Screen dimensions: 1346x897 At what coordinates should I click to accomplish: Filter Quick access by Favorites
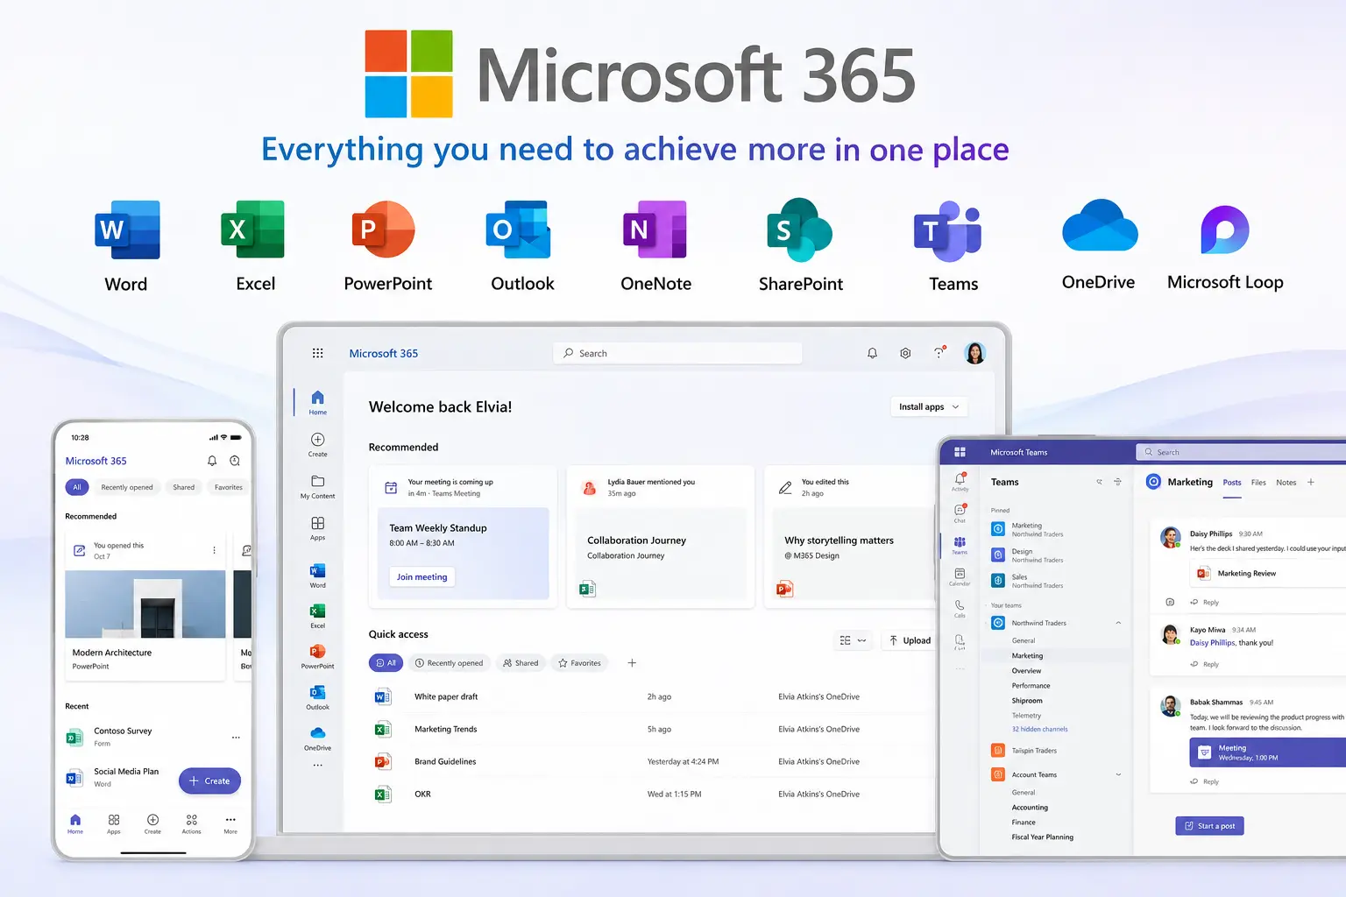[x=580, y=663]
